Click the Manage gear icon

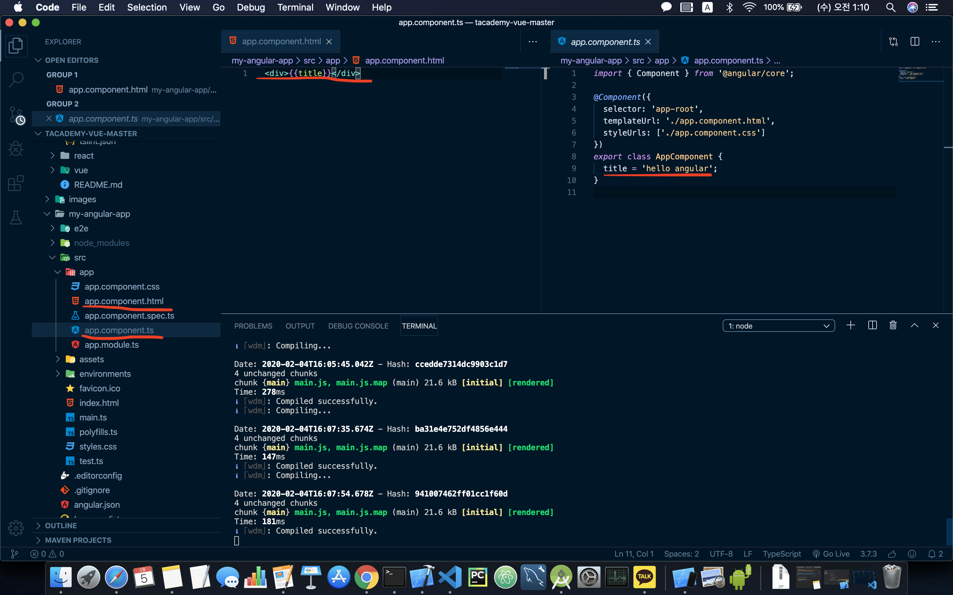click(x=16, y=528)
